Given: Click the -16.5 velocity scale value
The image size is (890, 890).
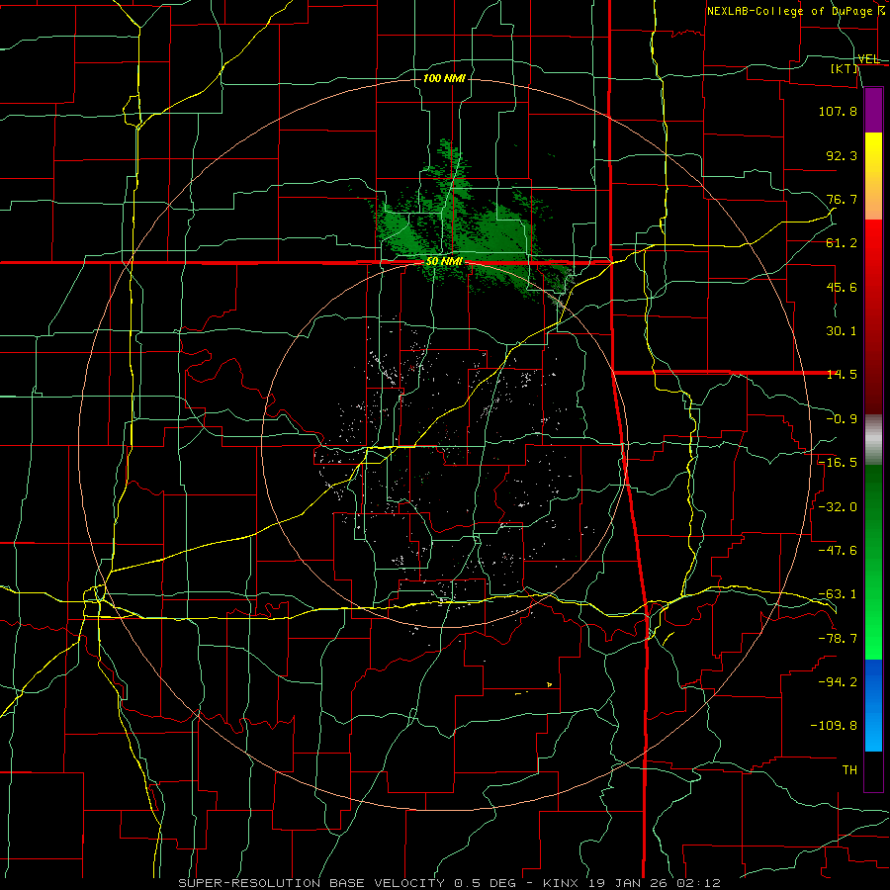Looking at the screenshot, I should coord(838,463).
